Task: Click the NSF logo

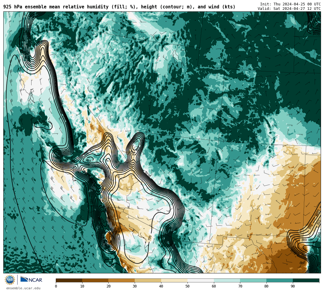Action: (10, 280)
